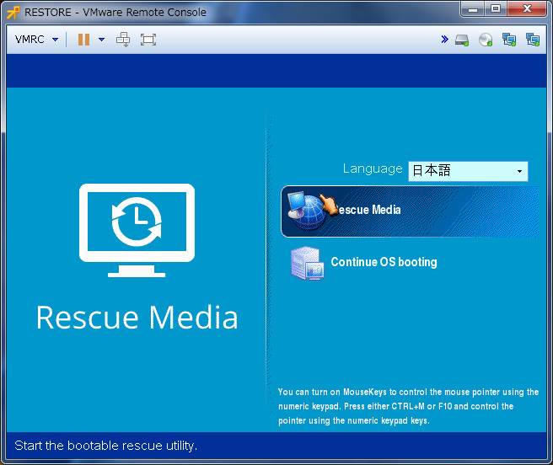The image size is (553, 465).
Task: Click the CD/DVD drive device icon
Action: click(x=486, y=40)
